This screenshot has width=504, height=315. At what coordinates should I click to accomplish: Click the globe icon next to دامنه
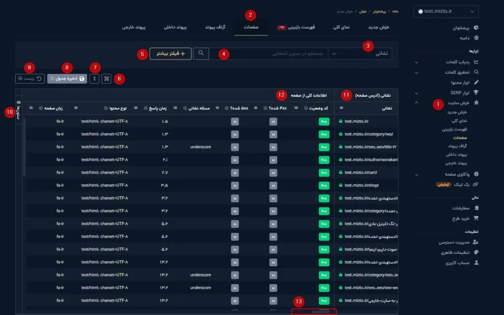[x=476, y=38]
